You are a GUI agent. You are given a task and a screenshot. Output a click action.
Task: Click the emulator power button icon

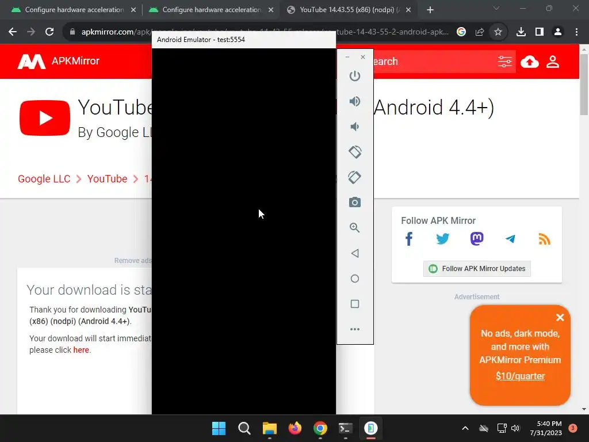354,76
